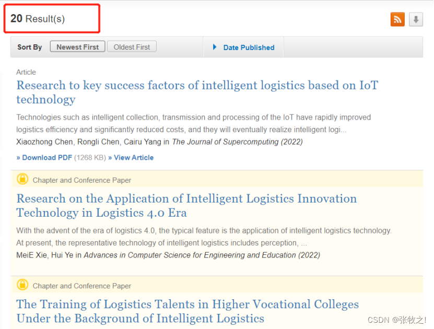Click lock icon on Logistics Talents paper
434x329 pixels.
(22, 285)
